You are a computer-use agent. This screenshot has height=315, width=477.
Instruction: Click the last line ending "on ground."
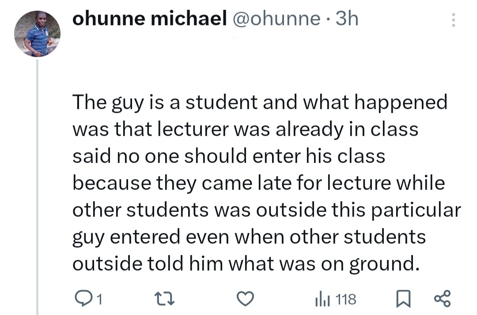point(245,264)
